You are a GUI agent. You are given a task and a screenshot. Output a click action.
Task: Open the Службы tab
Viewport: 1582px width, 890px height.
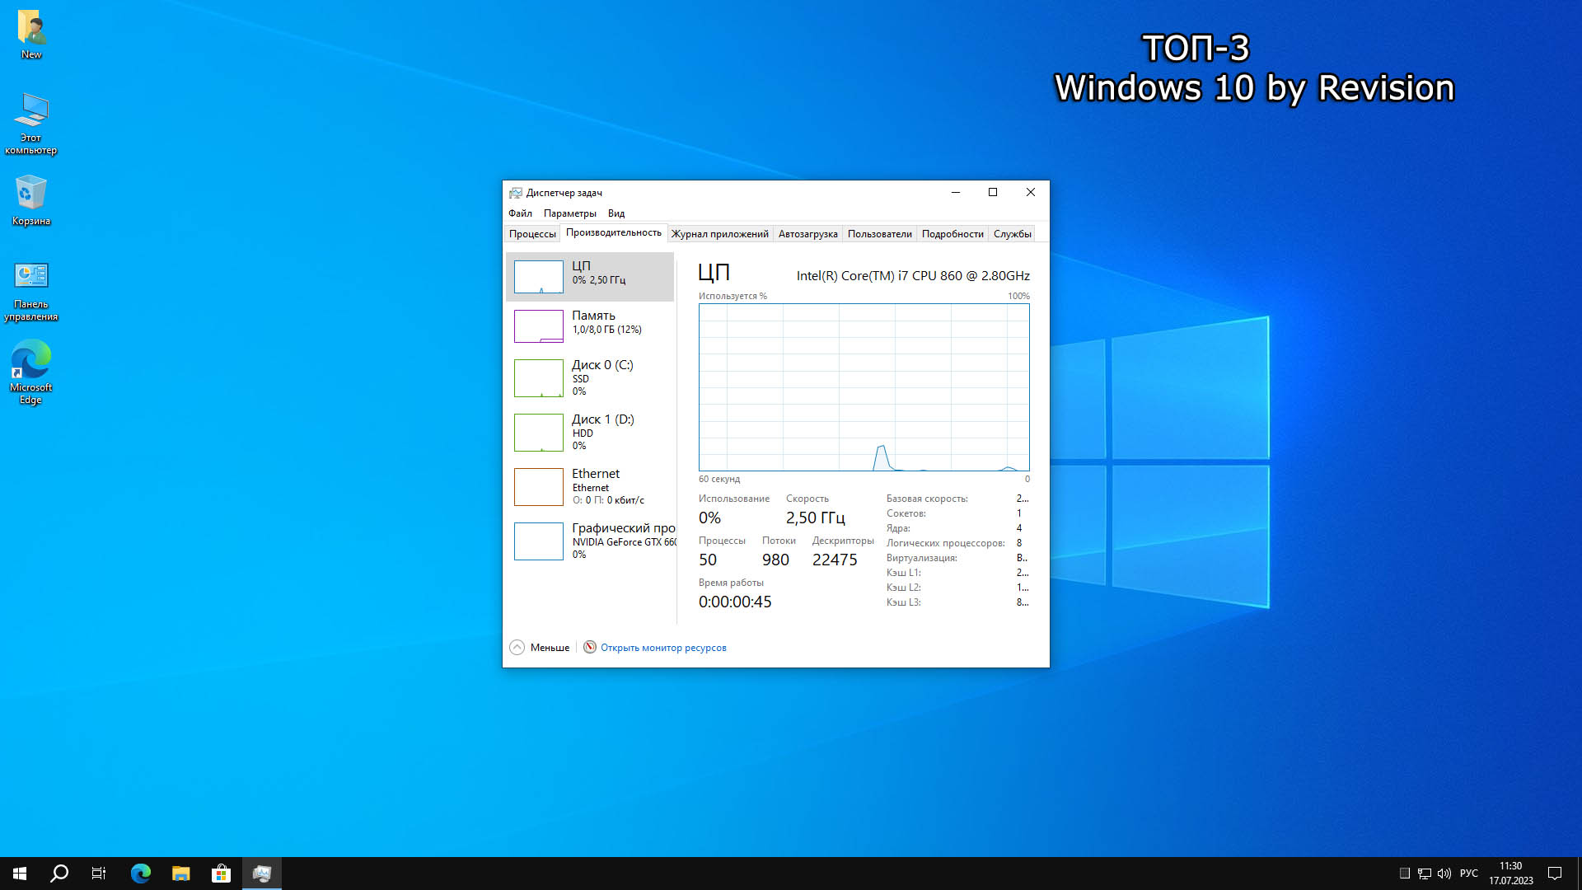click(1012, 234)
